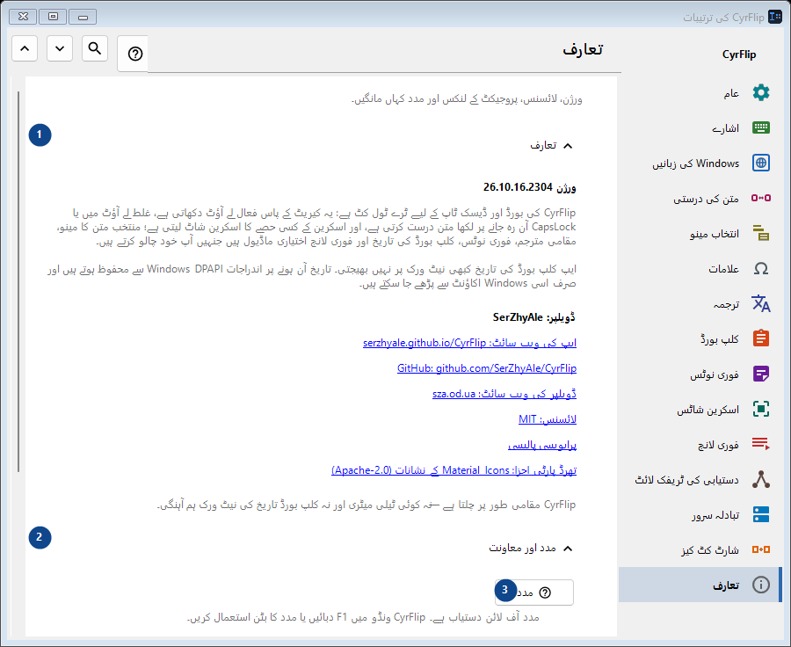The width and height of the screenshot is (791, 647).
Task: Select the اسکرین شاٹس capture icon
Action: point(761,409)
